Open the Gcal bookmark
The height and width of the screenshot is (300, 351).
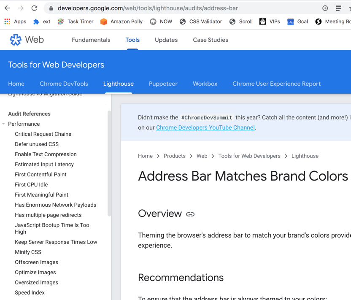click(x=297, y=22)
